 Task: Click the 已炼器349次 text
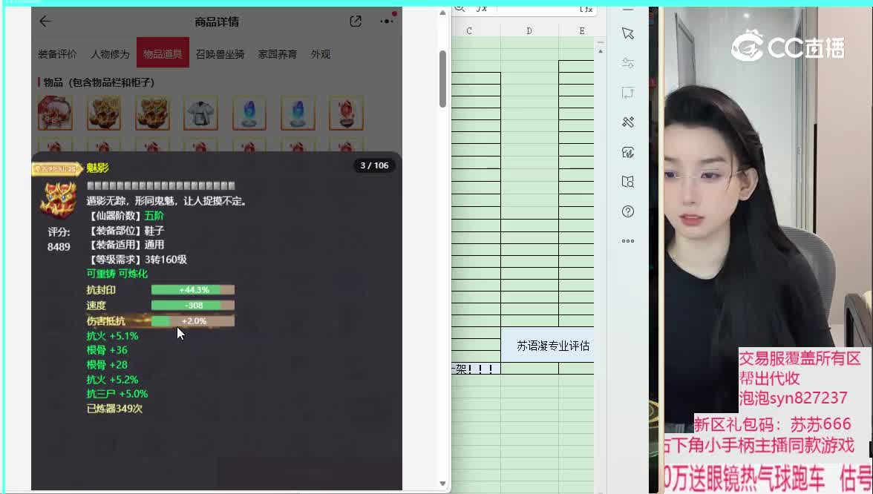114,408
